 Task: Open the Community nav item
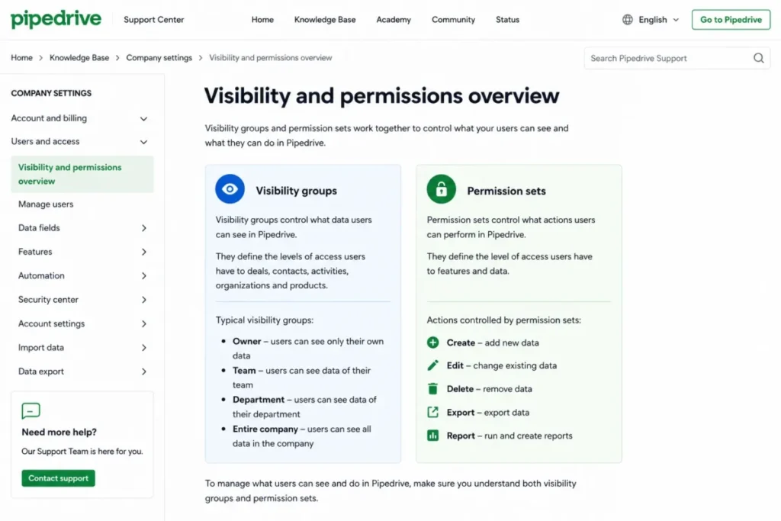click(x=453, y=19)
